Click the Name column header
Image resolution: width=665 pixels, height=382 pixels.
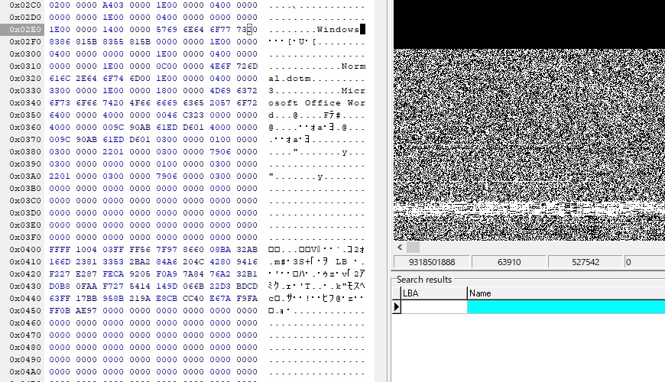click(566, 293)
